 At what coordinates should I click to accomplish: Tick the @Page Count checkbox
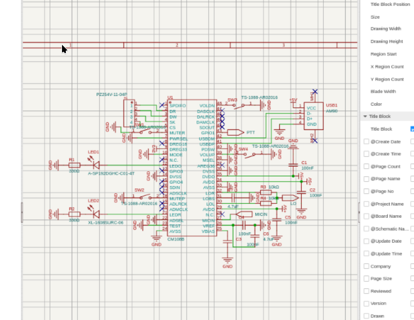(x=367, y=167)
